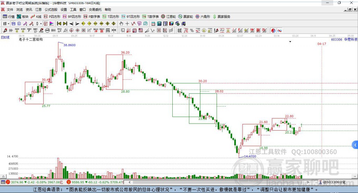This screenshot has width=358, height=193.
Task: Open the P数字表 tool
Action: (x=92, y=17)
